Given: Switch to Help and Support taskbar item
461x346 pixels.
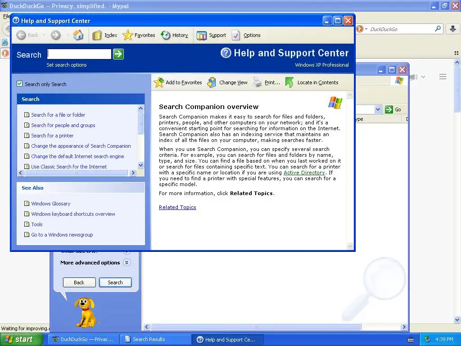Looking at the screenshot, I should coord(227,339).
